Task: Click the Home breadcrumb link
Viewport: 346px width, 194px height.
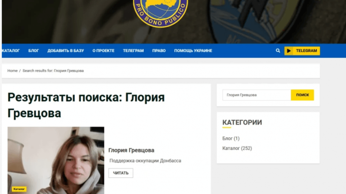Action: [12, 71]
